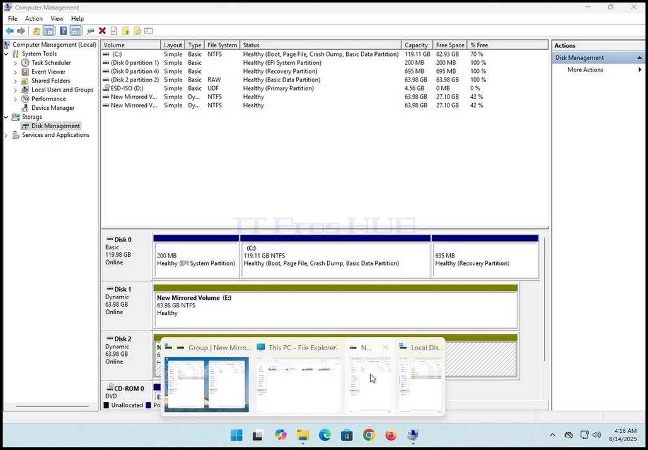Expand Local Users and Groups arrow
648x450 pixels.
pyautogui.click(x=15, y=90)
